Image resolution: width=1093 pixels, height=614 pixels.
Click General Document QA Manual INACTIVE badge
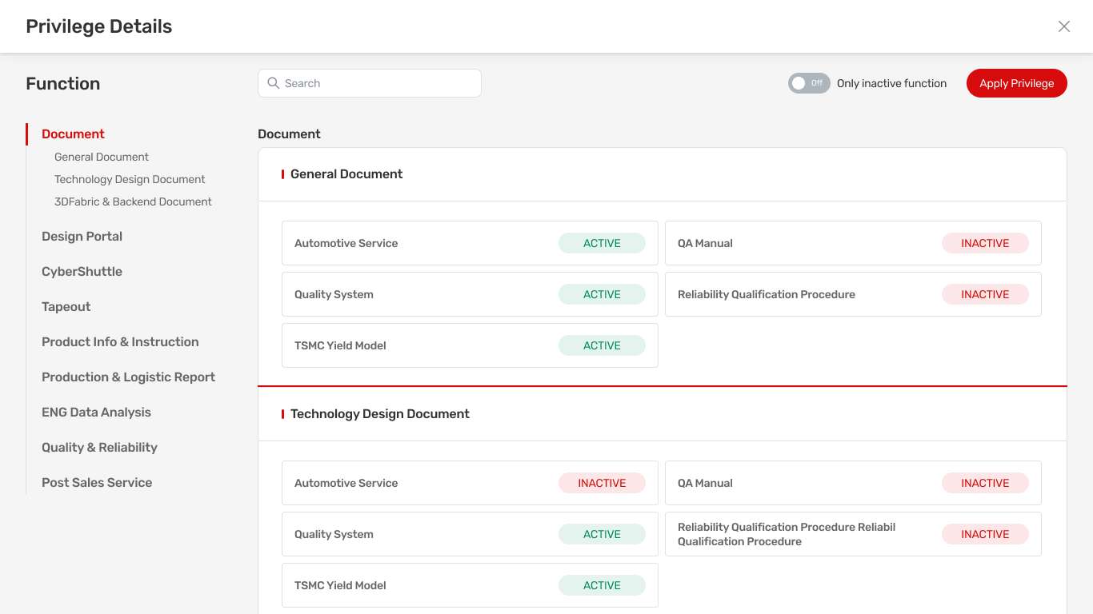985,243
